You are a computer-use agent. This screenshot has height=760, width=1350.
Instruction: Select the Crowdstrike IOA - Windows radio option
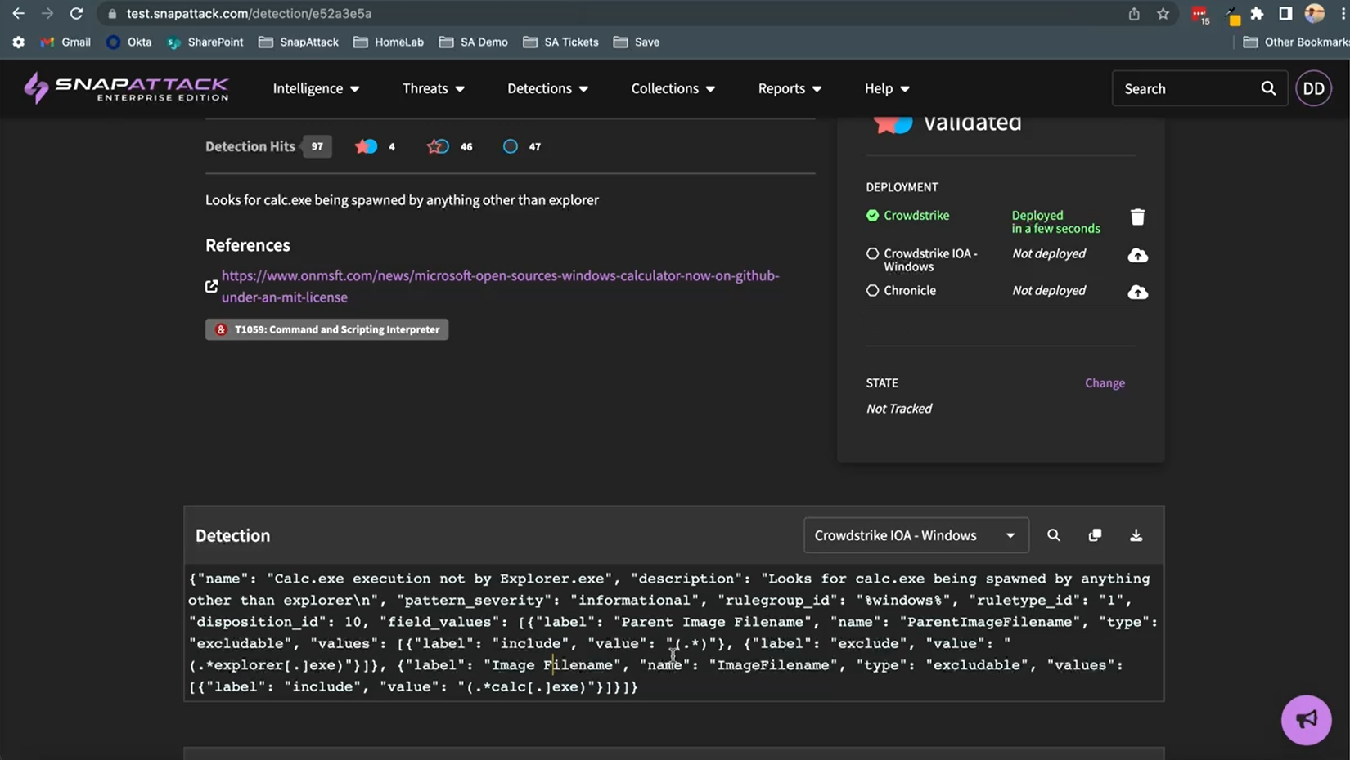click(872, 254)
